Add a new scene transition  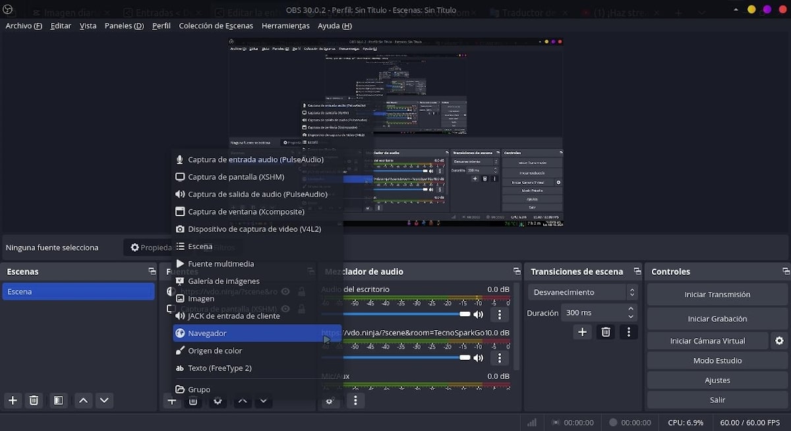[582, 332]
